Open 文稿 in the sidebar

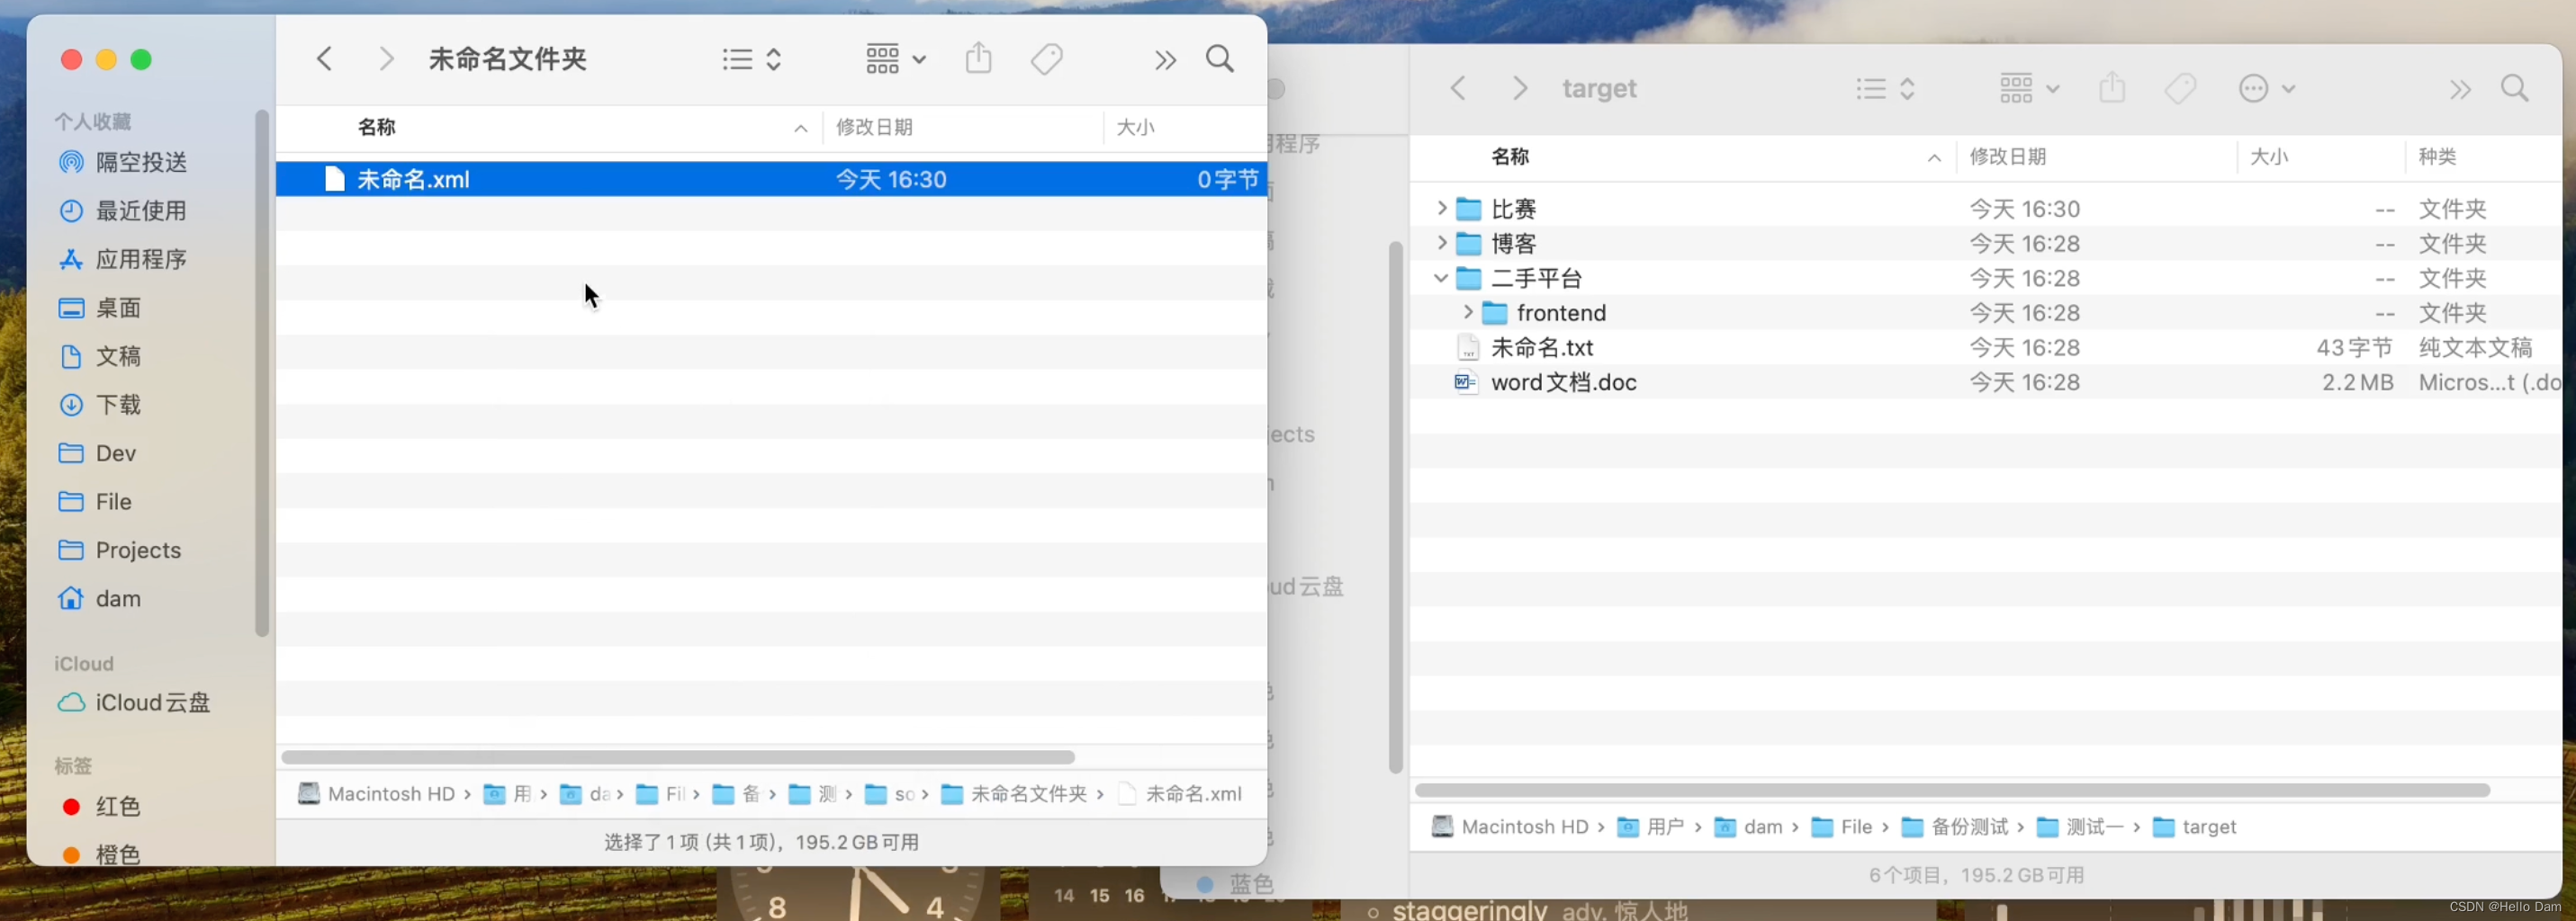point(119,356)
